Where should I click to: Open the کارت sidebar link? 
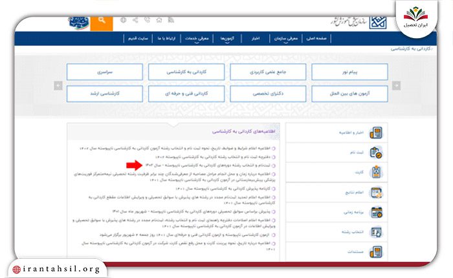pyautogui.click(x=359, y=173)
